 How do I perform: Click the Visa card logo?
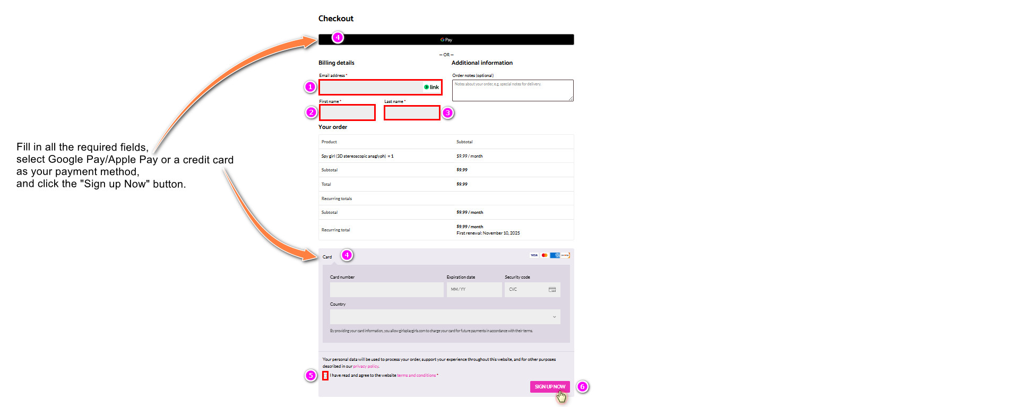tap(534, 255)
